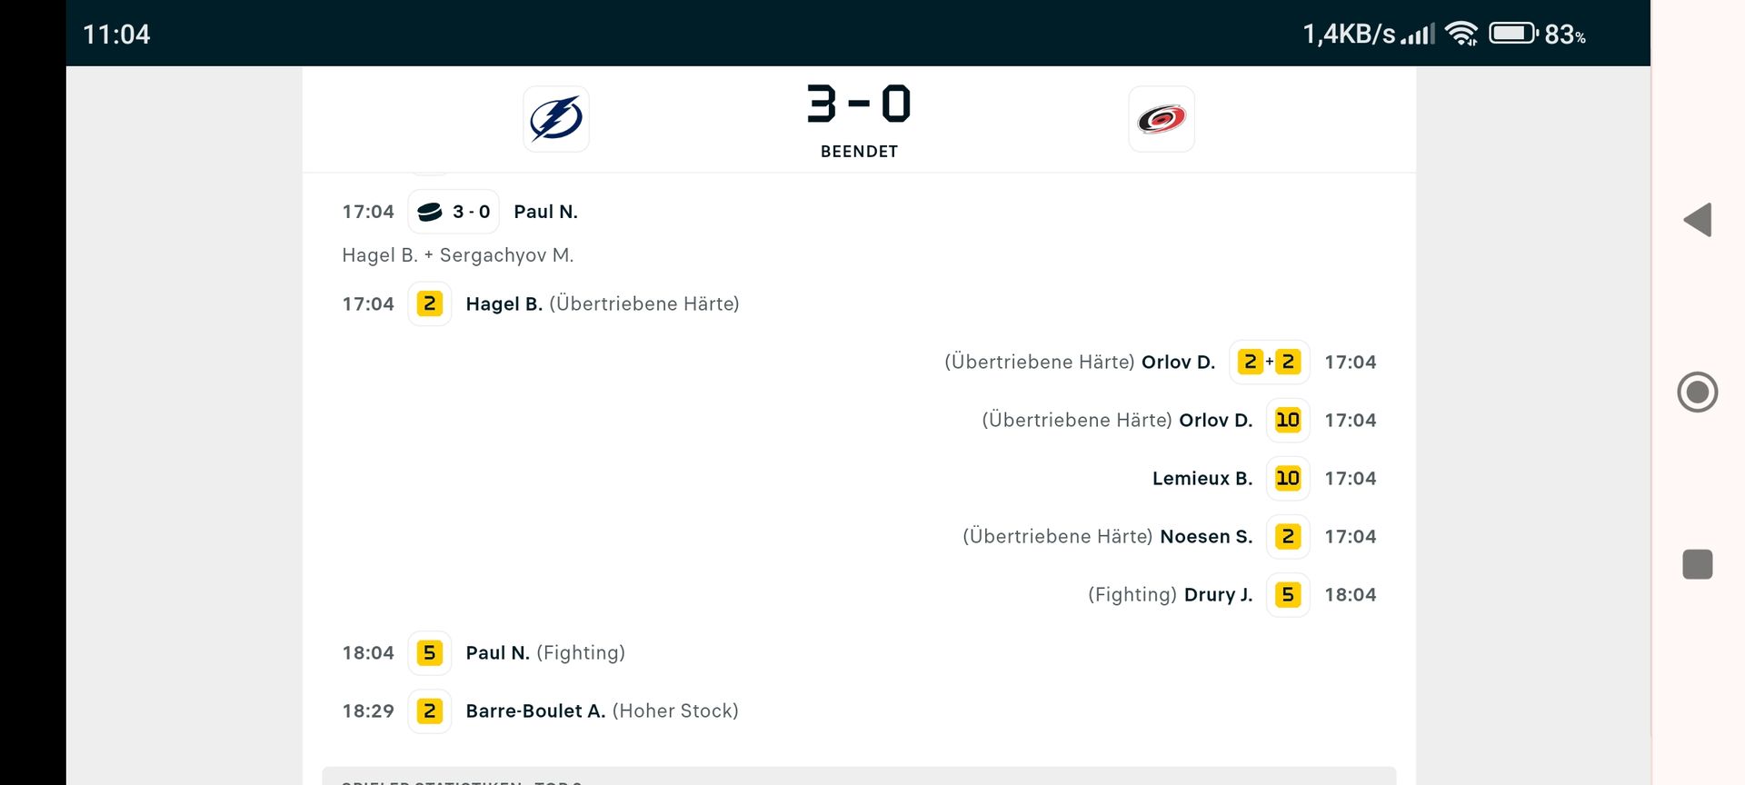Tap Lemieux B. 10-minute penalty badge

tap(1287, 478)
